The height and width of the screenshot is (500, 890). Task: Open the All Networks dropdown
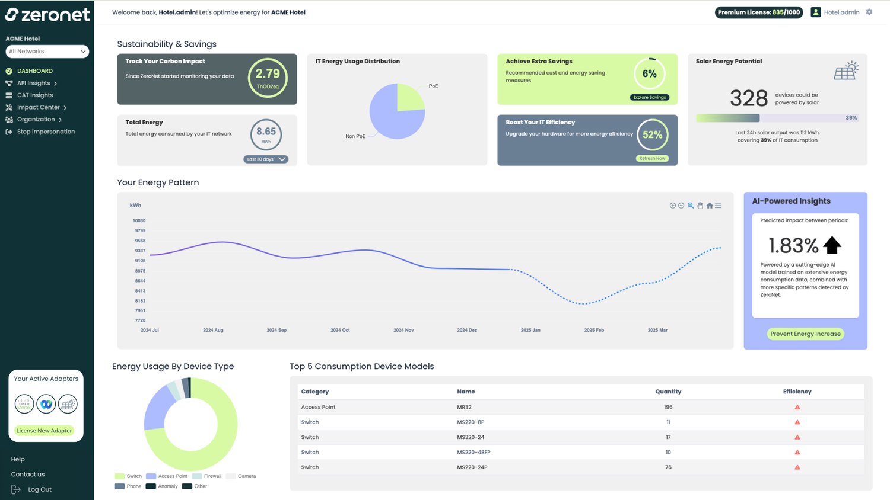coord(47,52)
